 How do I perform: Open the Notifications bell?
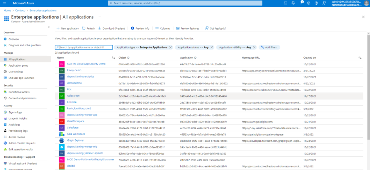(x=301, y=3)
